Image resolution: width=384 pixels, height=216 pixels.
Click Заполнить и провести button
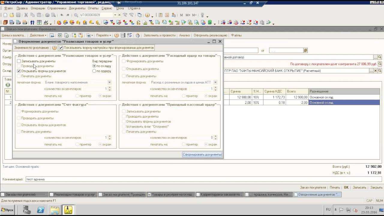click(159, 35)
